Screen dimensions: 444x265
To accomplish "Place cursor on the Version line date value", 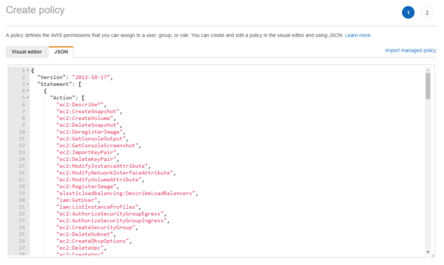I will point(92,77).
